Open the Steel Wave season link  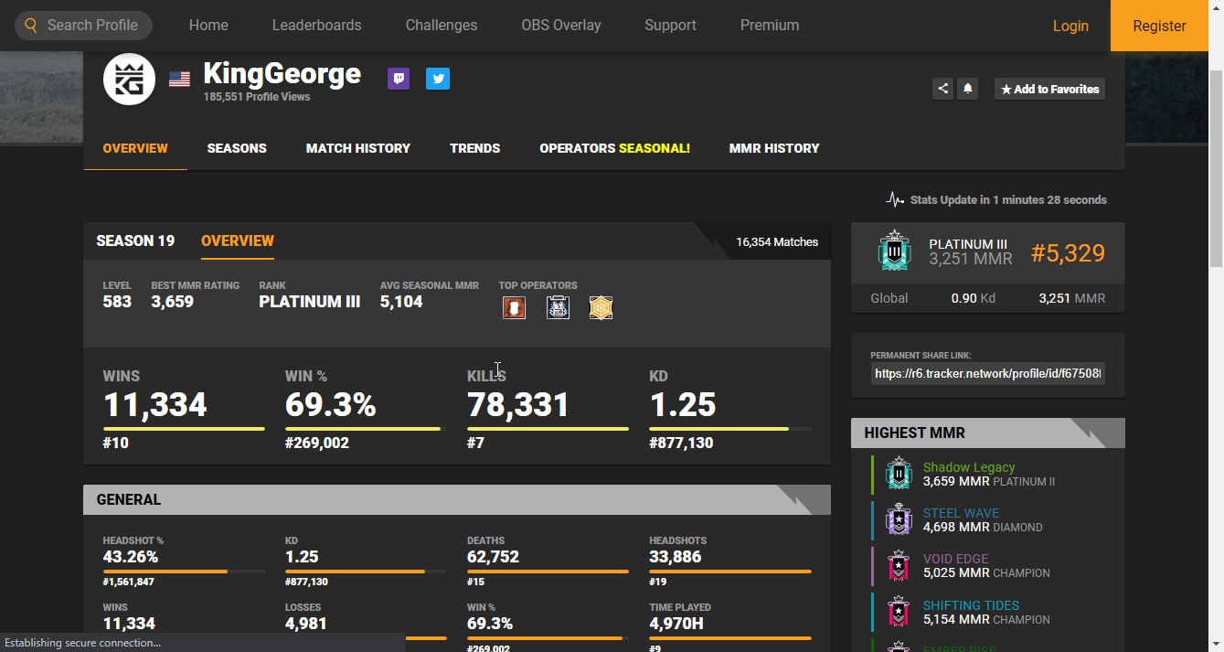(961, 513)
